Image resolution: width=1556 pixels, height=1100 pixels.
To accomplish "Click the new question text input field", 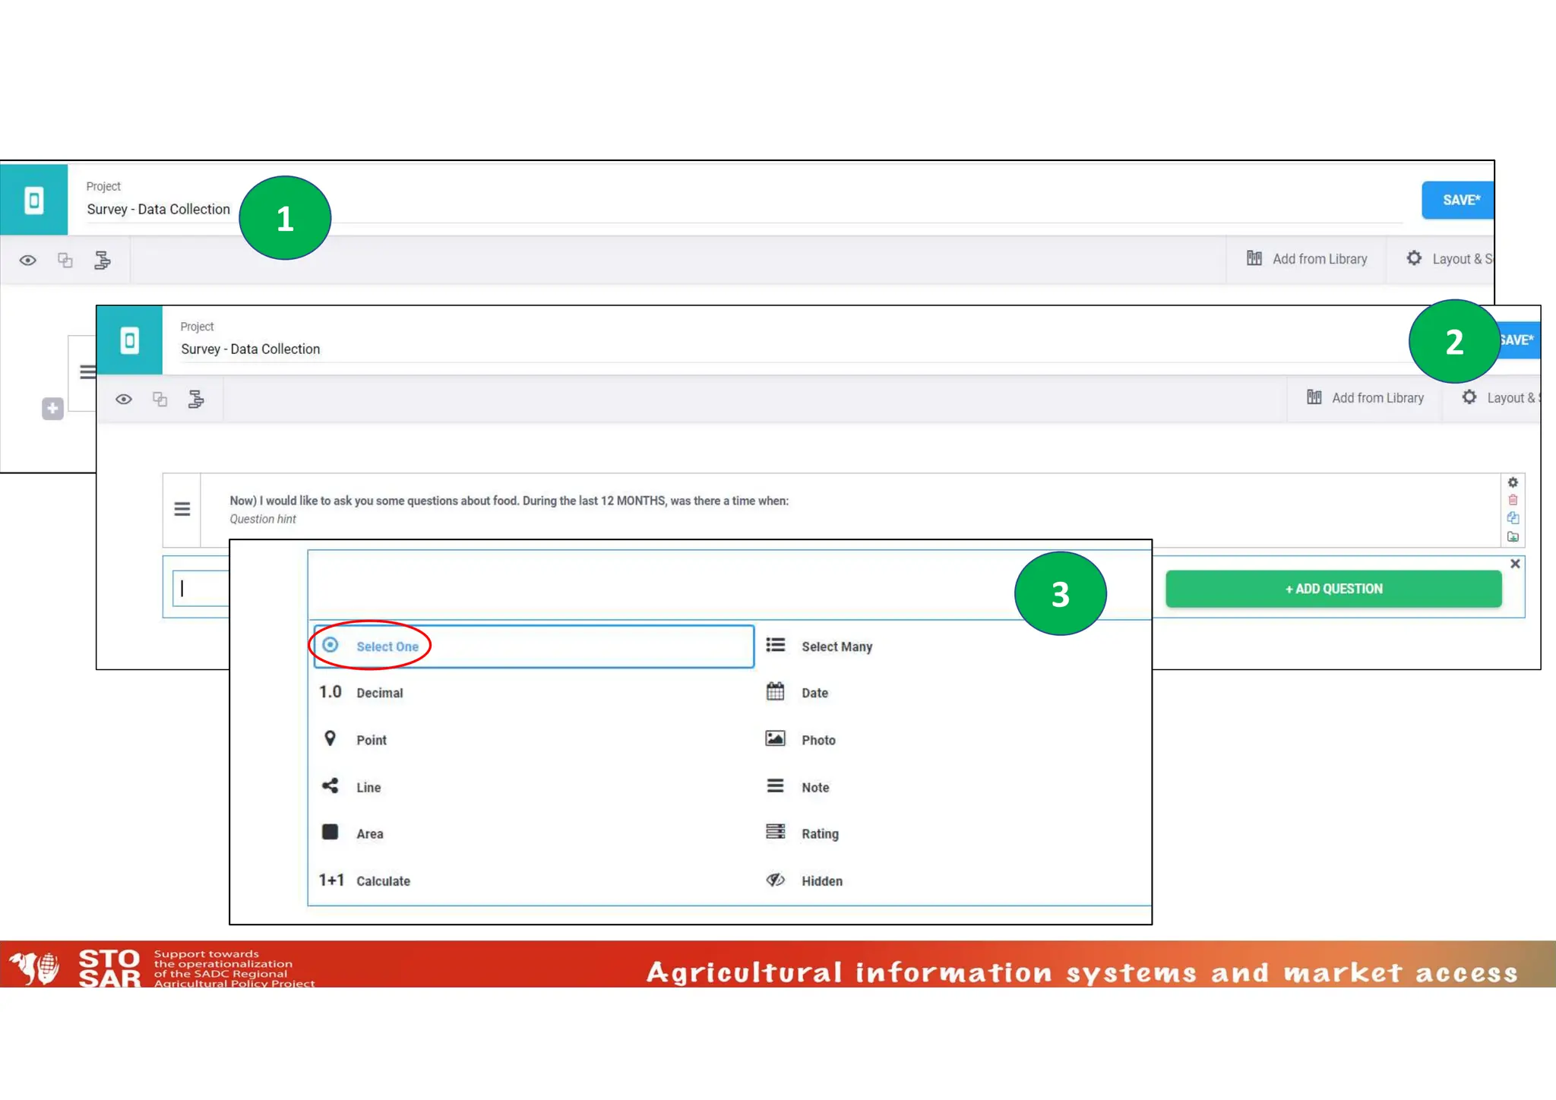I will [x=202, y=589].
